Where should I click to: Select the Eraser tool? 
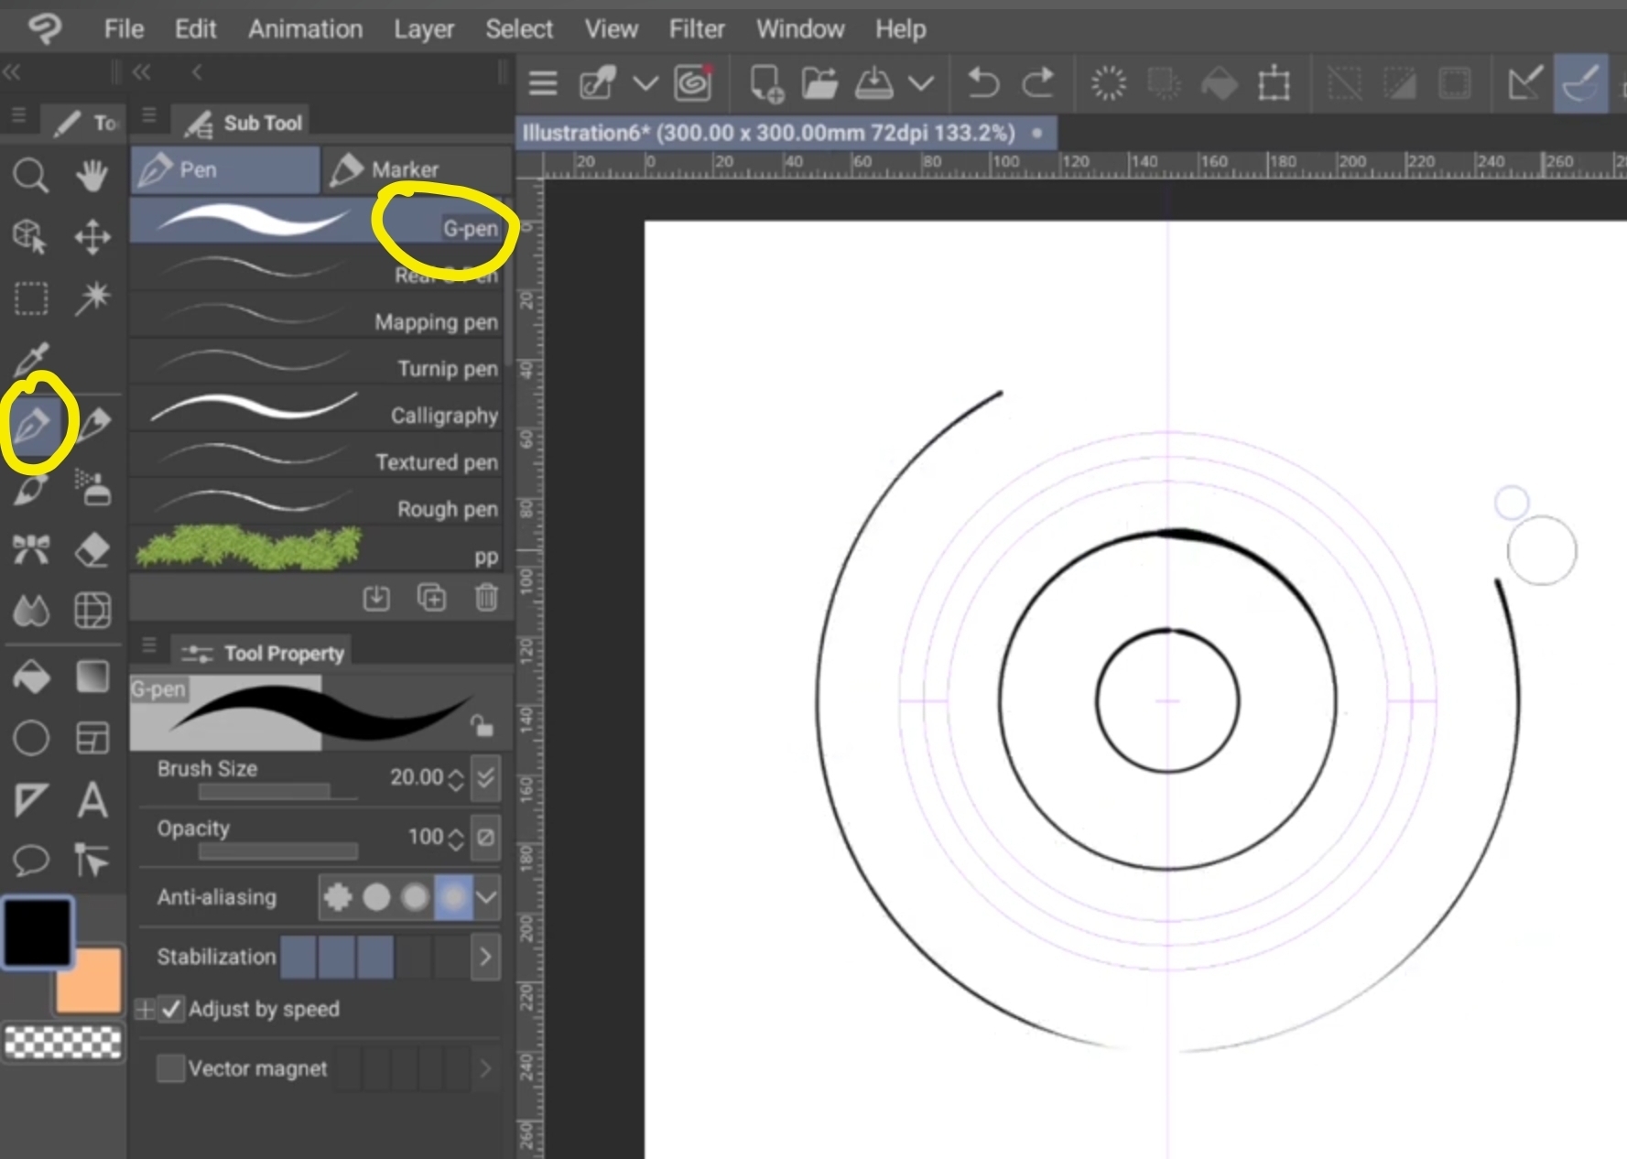tap(92, 549)
